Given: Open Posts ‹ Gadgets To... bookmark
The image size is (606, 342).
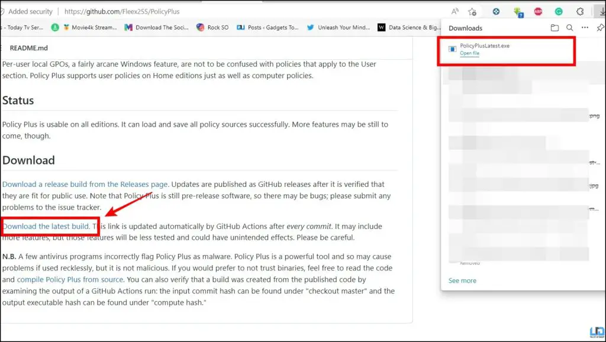Looking at the screenshot, I should click(x=267, y=27).
